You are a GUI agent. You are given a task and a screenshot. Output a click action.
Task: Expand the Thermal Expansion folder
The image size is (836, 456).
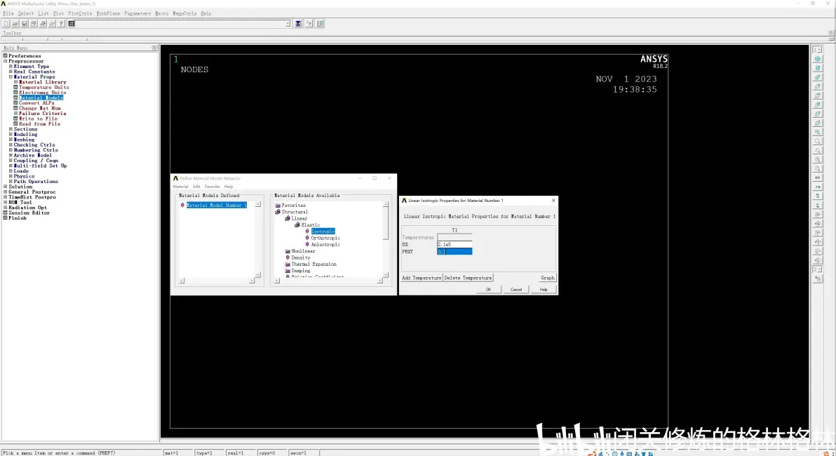pos(288,264)
